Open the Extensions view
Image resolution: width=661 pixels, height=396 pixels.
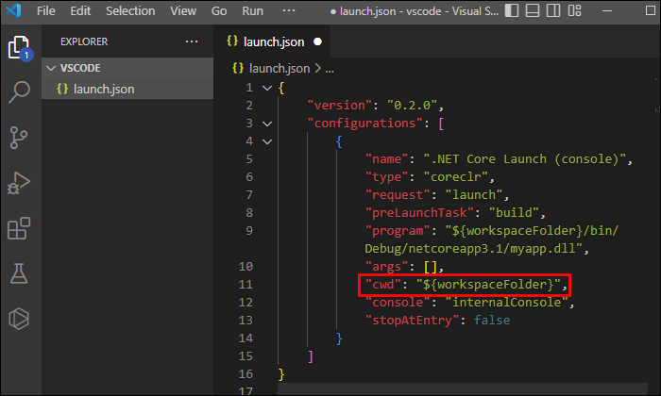[x=19, y=228]
